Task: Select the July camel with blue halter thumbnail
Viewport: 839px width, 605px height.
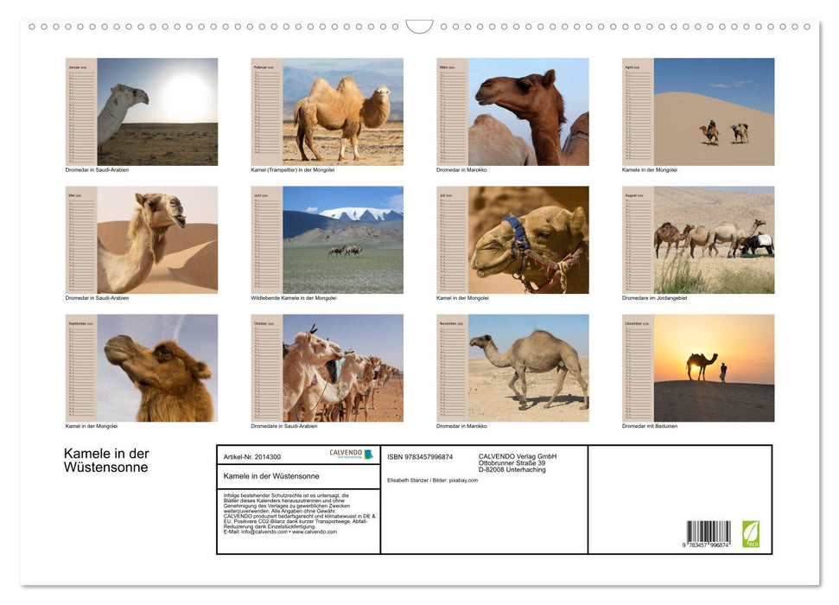Action: click(x=528, y=239)
